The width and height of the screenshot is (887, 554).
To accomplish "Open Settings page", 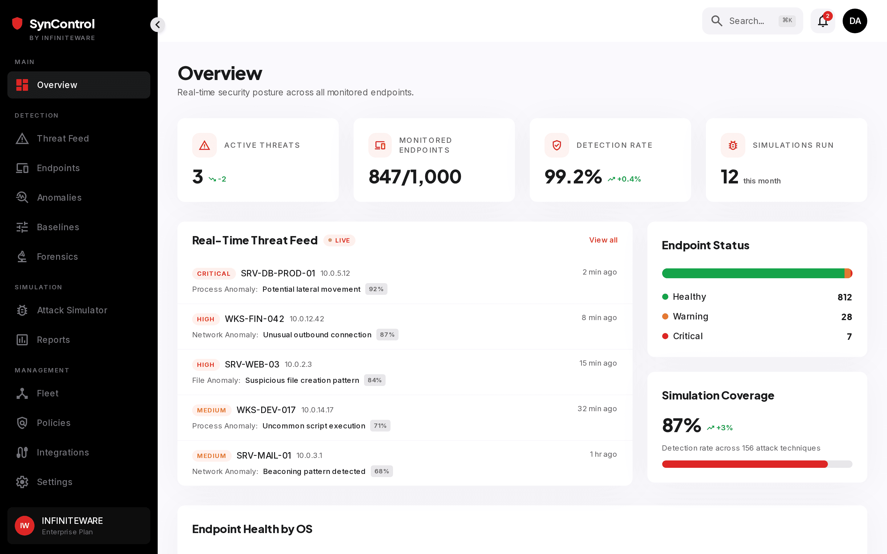I will pos(79,482).
